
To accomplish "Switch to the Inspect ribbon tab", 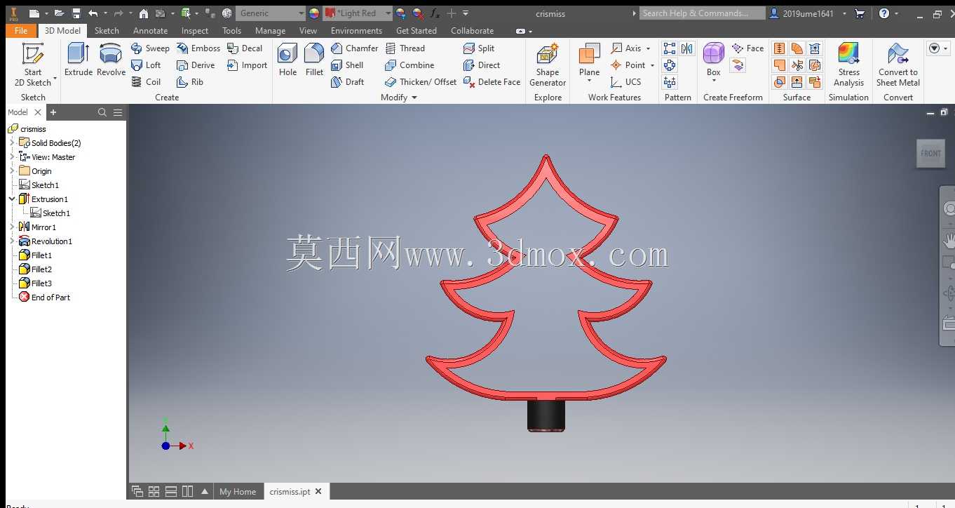I will tap(195, 31).
